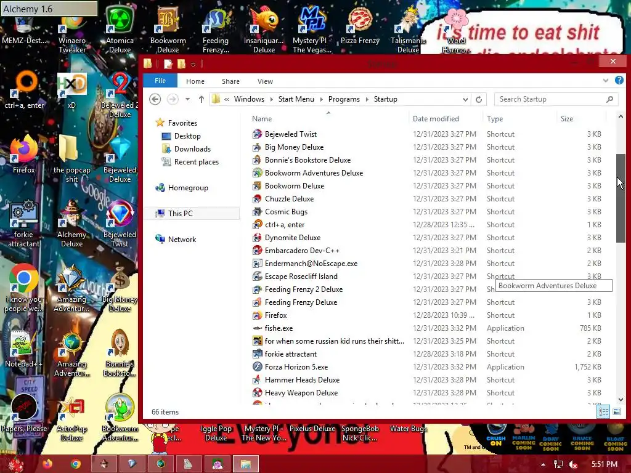Screen dimensions: 631x473
Task: Open the Atomica Deluxe desktop shortcut
Action: 120,30
